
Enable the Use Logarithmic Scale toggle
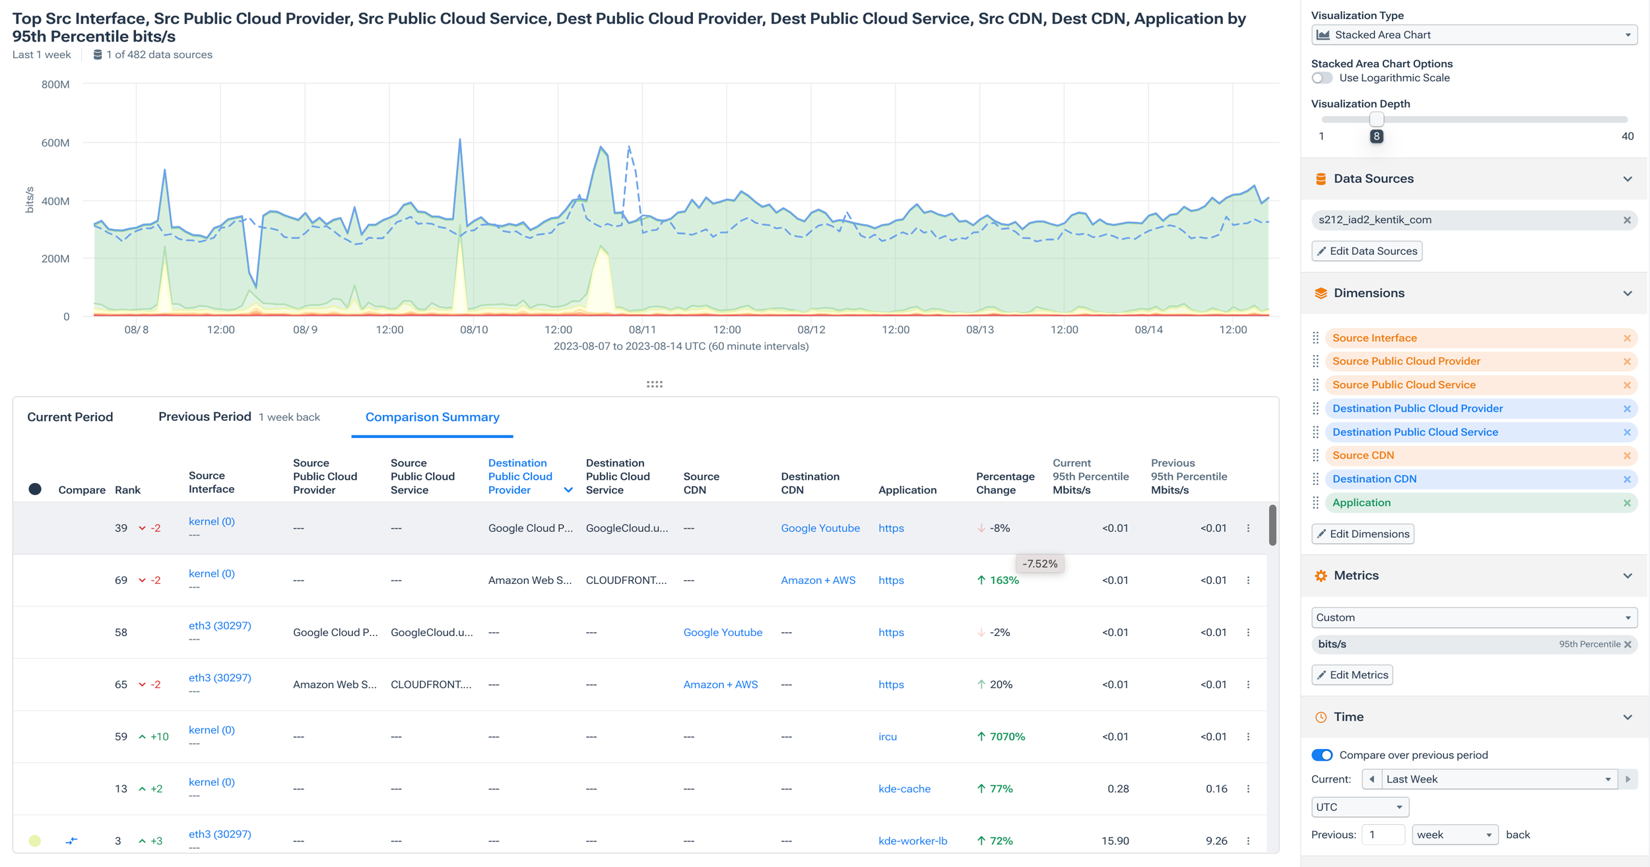point(1322,77)
